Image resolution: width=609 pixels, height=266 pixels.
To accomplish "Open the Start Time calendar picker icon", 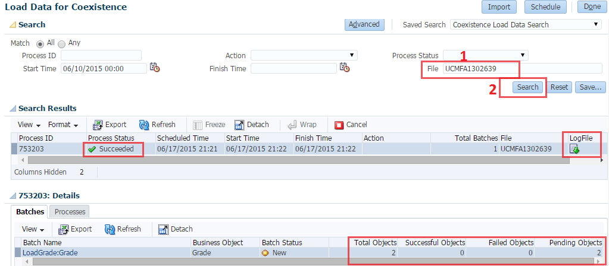I will coord(155,68).
